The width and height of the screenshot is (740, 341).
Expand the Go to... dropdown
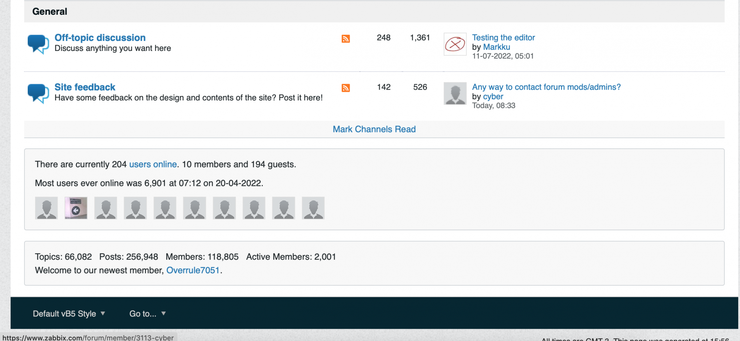click(x=147, y=314)
